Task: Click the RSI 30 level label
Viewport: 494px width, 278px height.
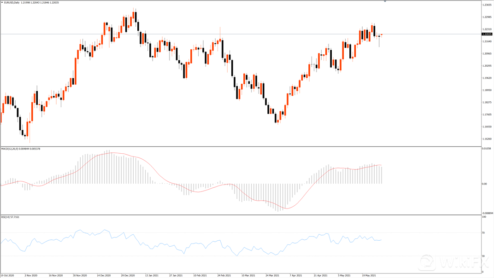Action: 483,256
